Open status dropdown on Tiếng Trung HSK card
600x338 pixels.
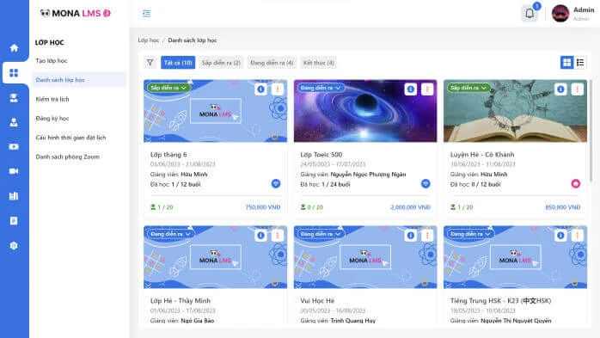tap(471, 234)
